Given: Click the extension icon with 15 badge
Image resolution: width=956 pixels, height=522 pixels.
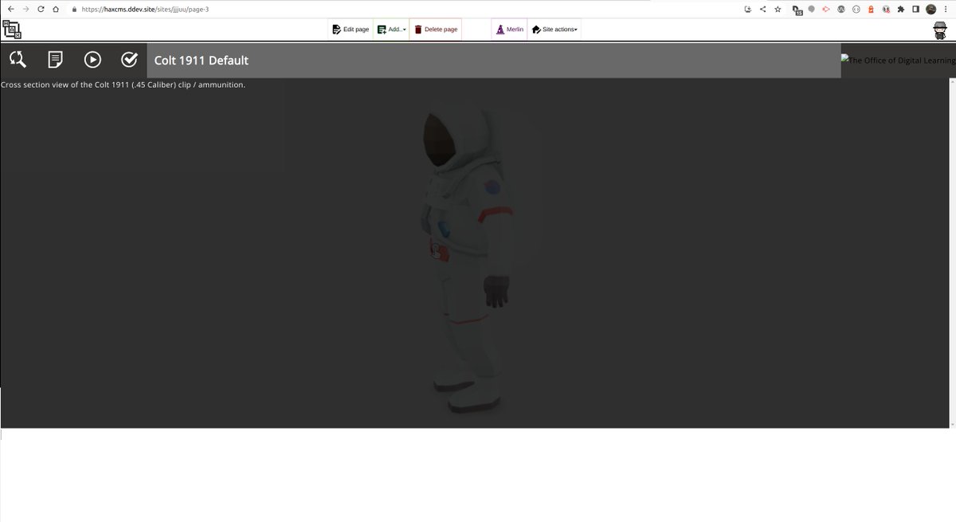Looking at the screenshot, I should pyautogui.click(x=797, y=10).
